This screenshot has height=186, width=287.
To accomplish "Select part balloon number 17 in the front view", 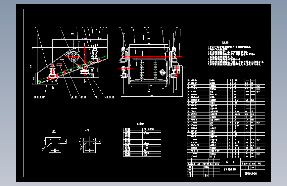I will point(181,28).
